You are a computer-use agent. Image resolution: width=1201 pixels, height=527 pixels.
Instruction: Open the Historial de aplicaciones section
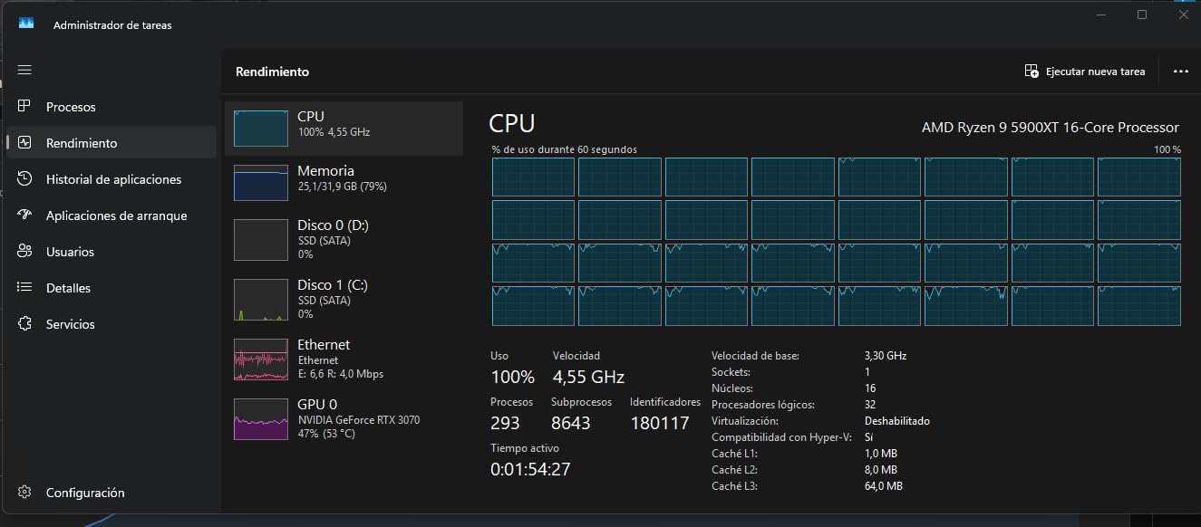point(24,178)
